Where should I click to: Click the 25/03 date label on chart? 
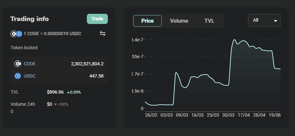click(x=213, y=115)
